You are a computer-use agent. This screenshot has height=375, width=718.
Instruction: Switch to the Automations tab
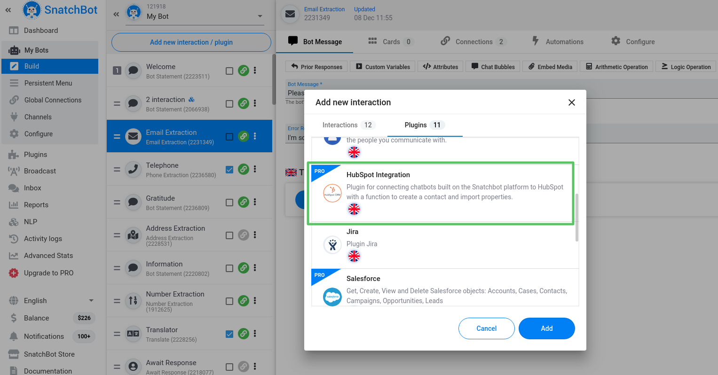point(558,41)
